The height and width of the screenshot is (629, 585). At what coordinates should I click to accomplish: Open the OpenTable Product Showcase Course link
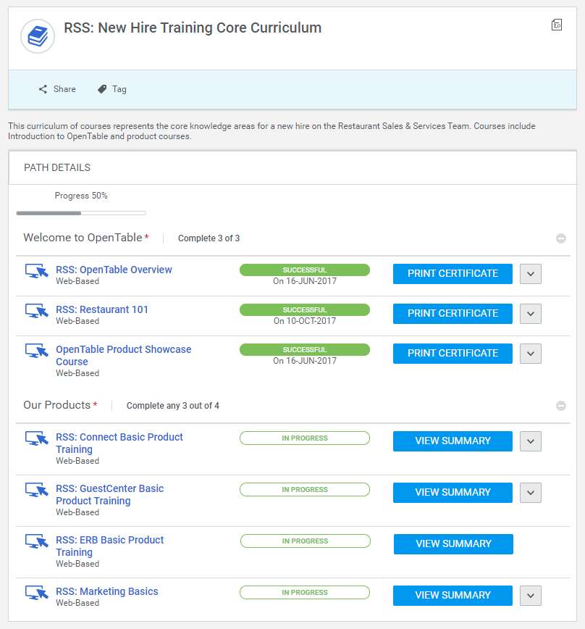tap(123, 355)
